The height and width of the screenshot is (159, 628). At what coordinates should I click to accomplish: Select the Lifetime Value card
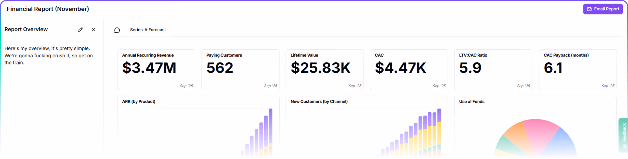point(325,70)
